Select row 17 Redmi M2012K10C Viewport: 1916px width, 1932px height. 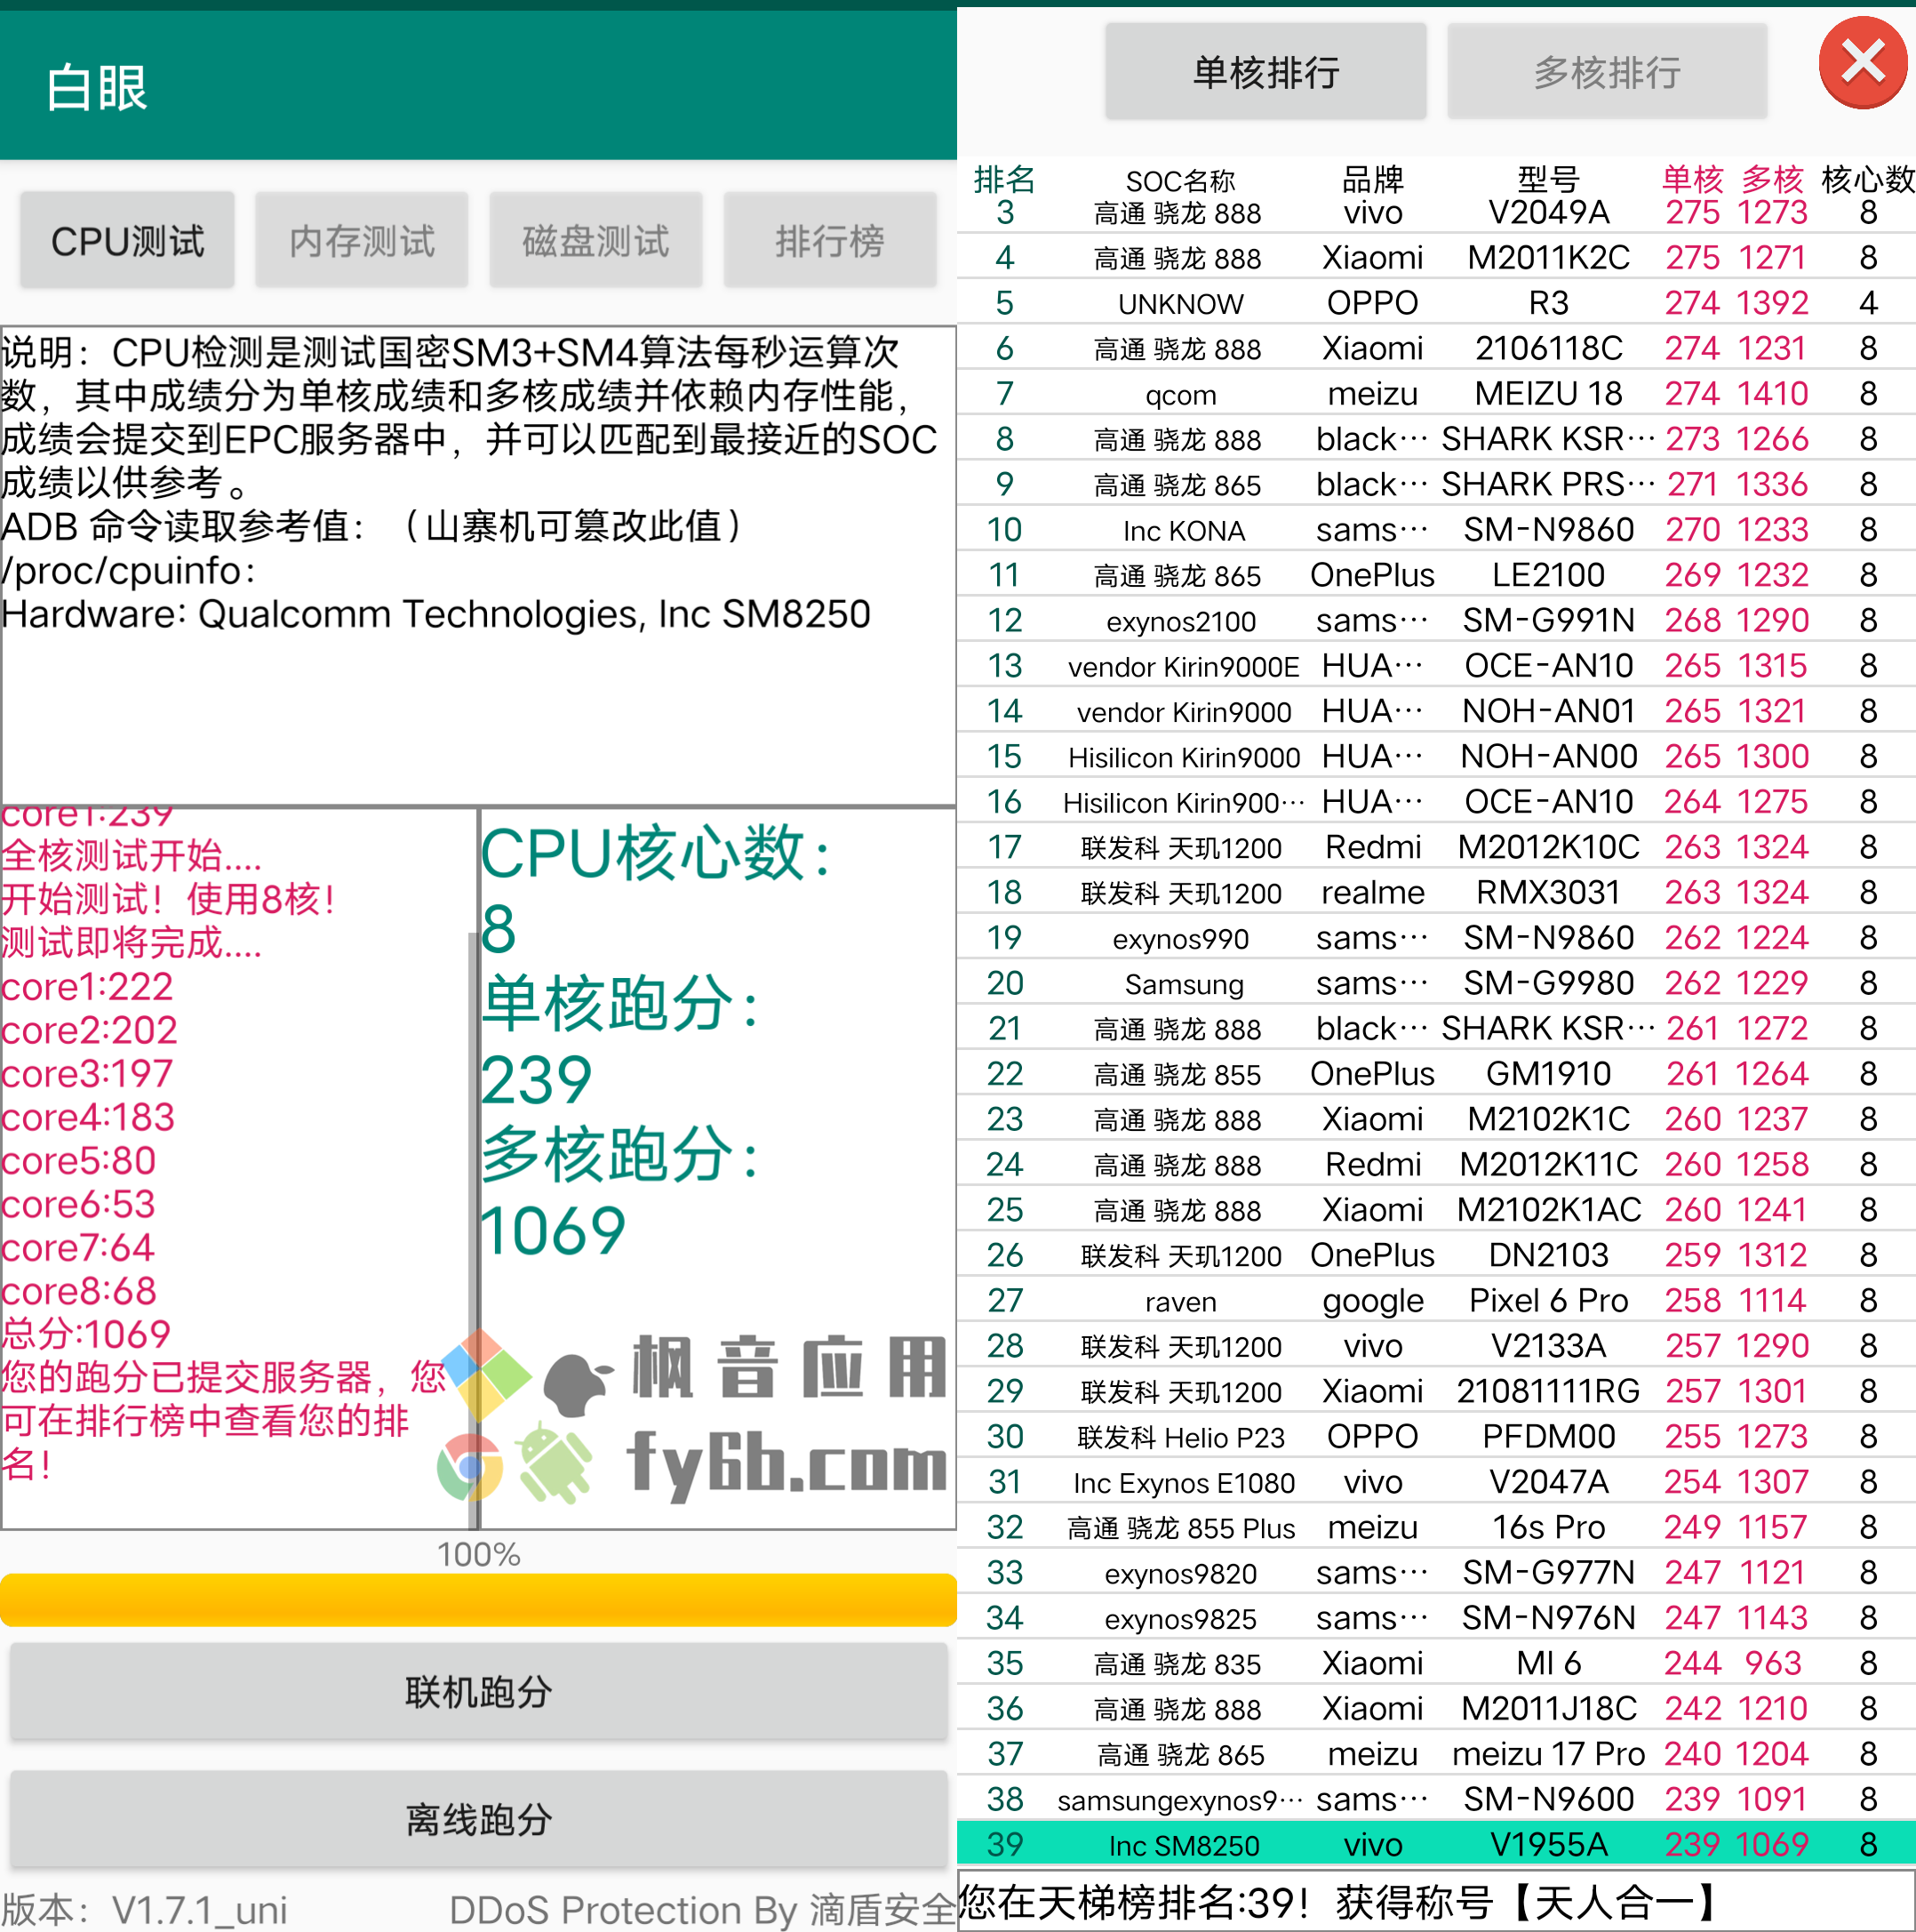(1436, 847)
